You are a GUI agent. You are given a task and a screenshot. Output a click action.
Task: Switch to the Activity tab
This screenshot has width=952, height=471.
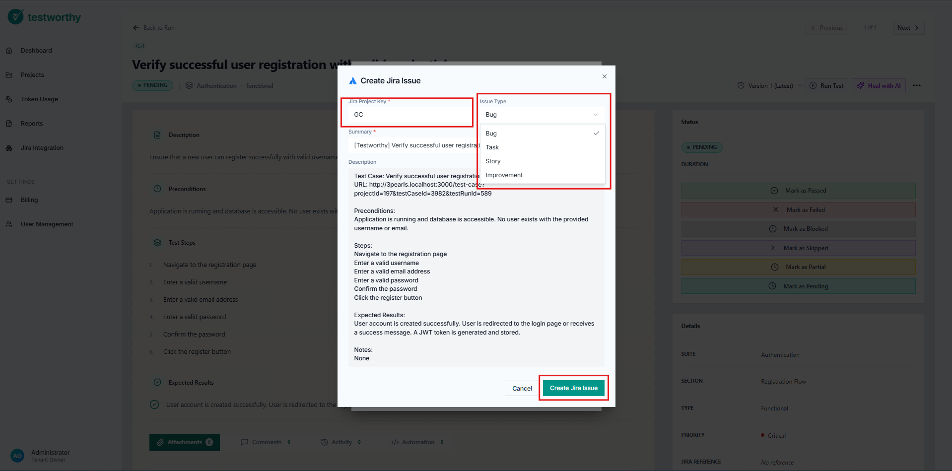(x=341, y=442)
